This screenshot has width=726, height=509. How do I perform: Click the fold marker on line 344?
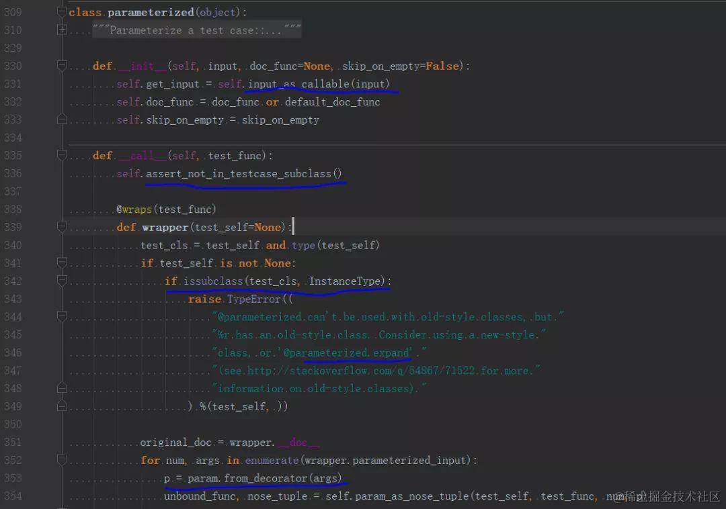[62, 317]
